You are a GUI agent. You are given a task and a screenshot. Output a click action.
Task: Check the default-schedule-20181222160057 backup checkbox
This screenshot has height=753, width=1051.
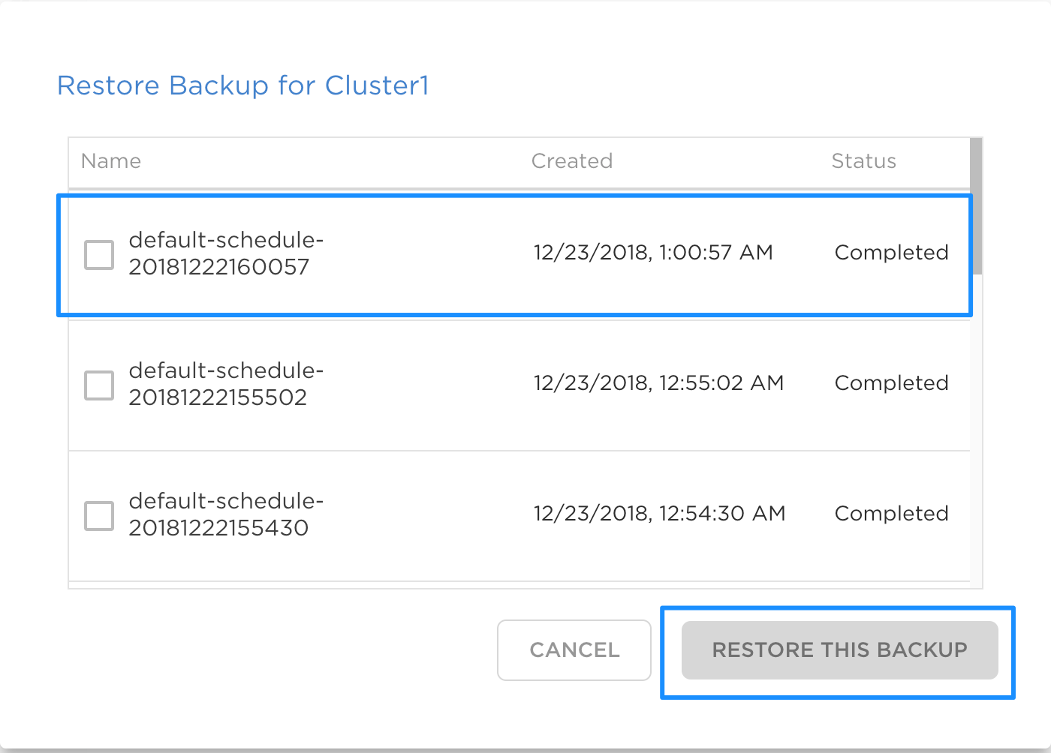pyautogui.click(x=99, y=255)
